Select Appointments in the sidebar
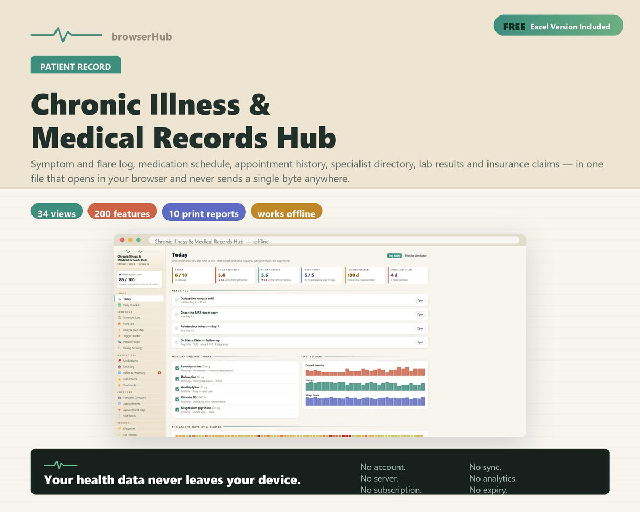The width and height of the screenshot is (640, 512). [140, 404]
